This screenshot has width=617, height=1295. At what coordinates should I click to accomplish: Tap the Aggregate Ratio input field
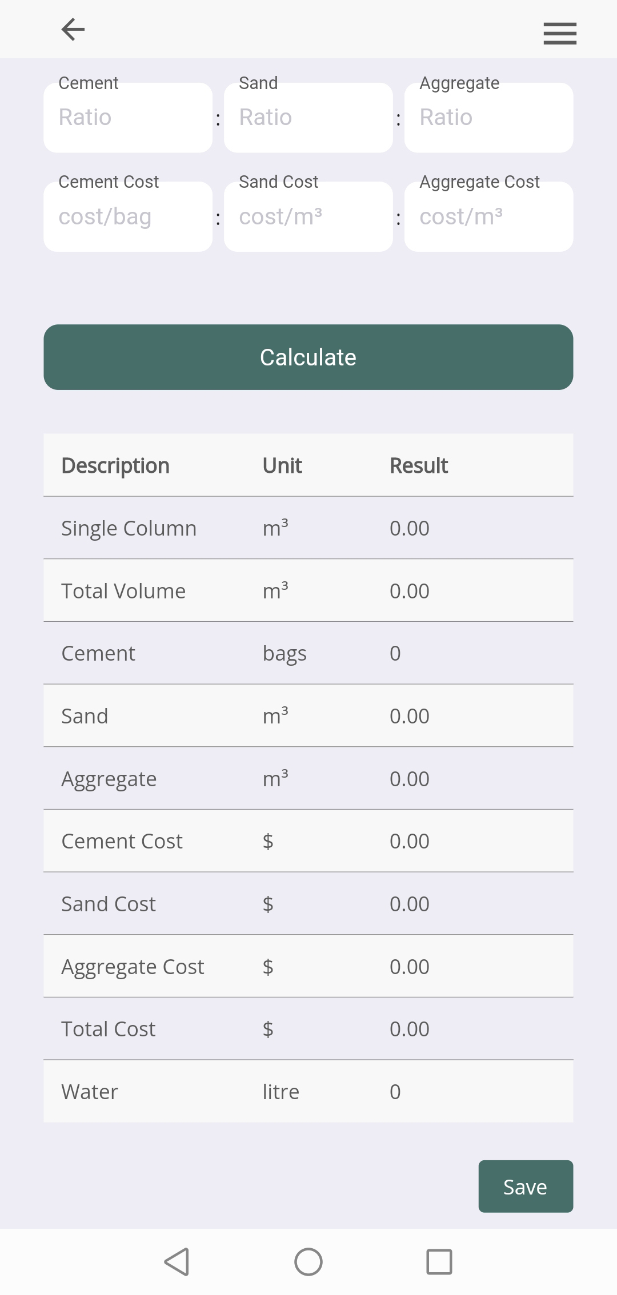pos(488,118)
